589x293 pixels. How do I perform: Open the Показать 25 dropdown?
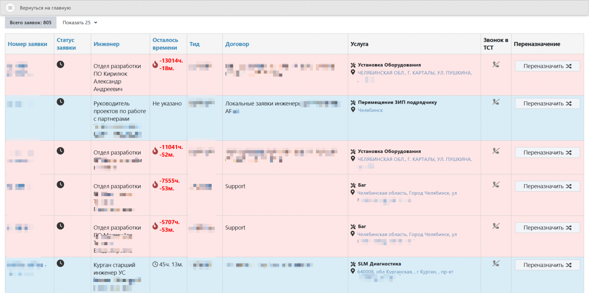point(80,23)
